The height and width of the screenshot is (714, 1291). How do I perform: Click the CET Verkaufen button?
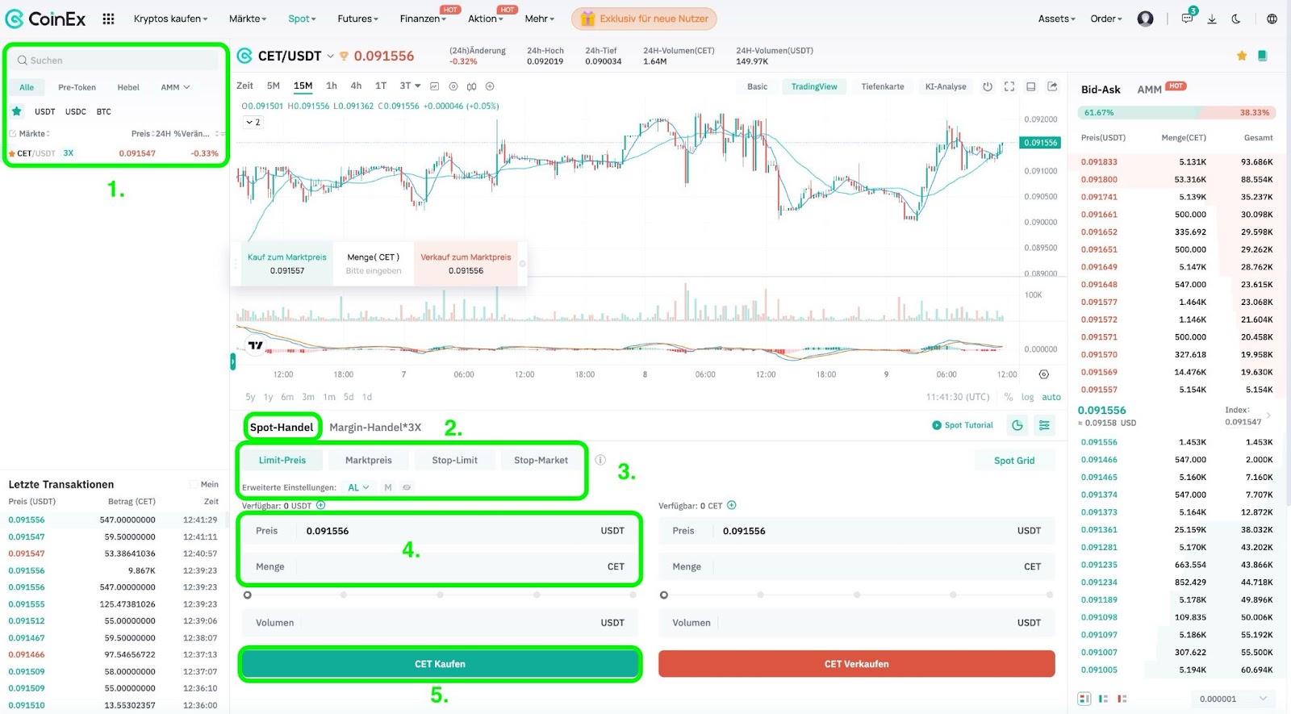857,664
